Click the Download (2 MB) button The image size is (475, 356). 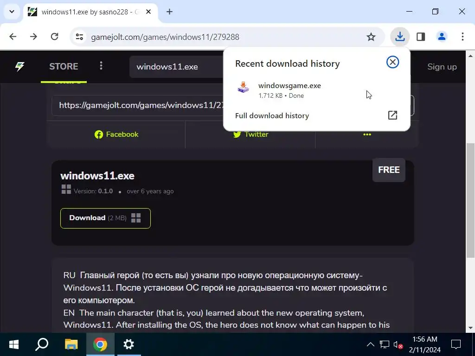pos(105,218)
